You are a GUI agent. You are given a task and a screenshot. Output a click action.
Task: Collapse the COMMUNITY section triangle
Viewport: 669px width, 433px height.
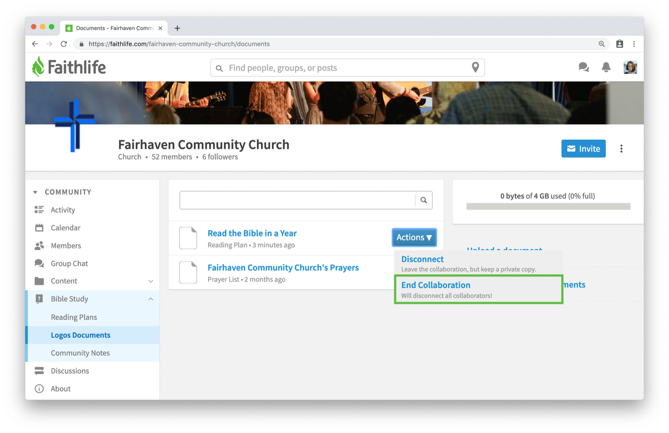(35, 192)
